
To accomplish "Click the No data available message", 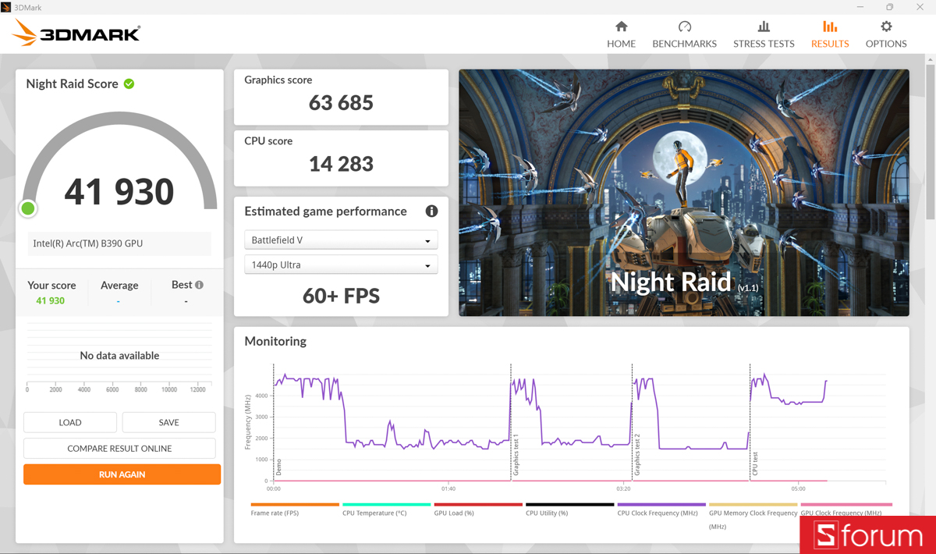I will coord(119,355).
